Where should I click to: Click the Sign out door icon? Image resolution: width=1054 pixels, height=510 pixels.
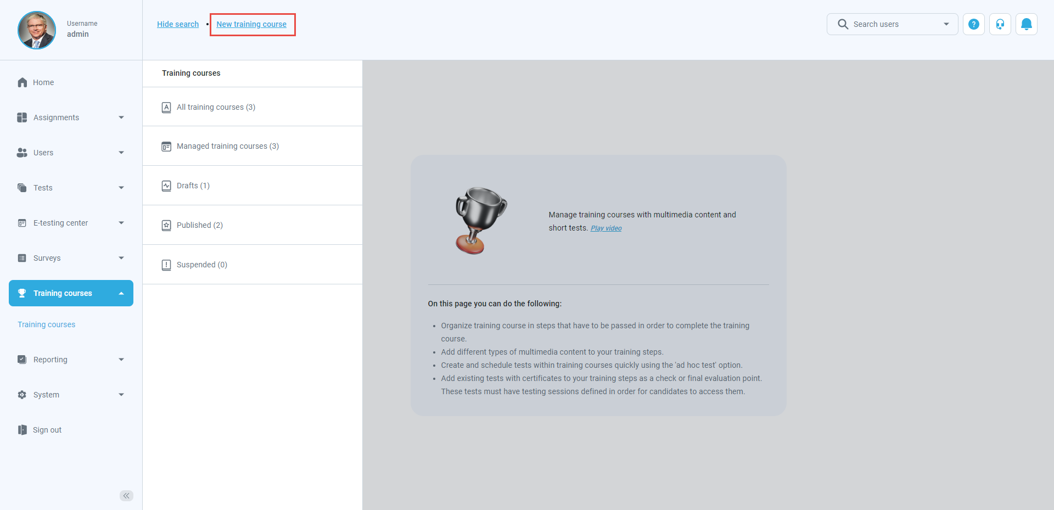pos(22,430)
